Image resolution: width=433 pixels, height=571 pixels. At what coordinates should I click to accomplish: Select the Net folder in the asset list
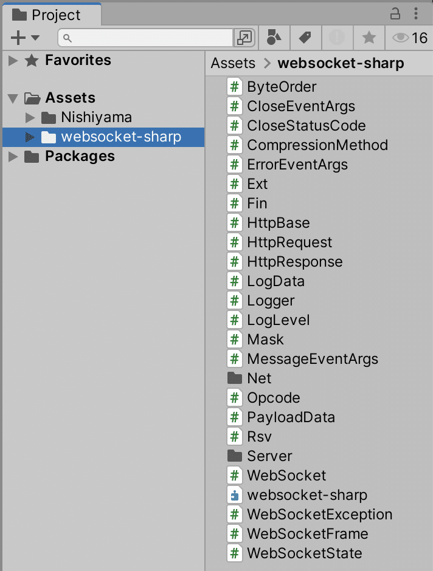pos(260,378)
